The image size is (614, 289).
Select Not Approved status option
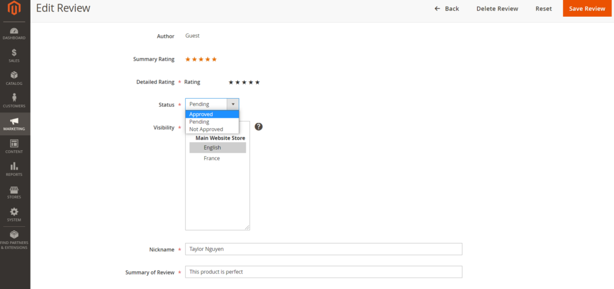212,129
